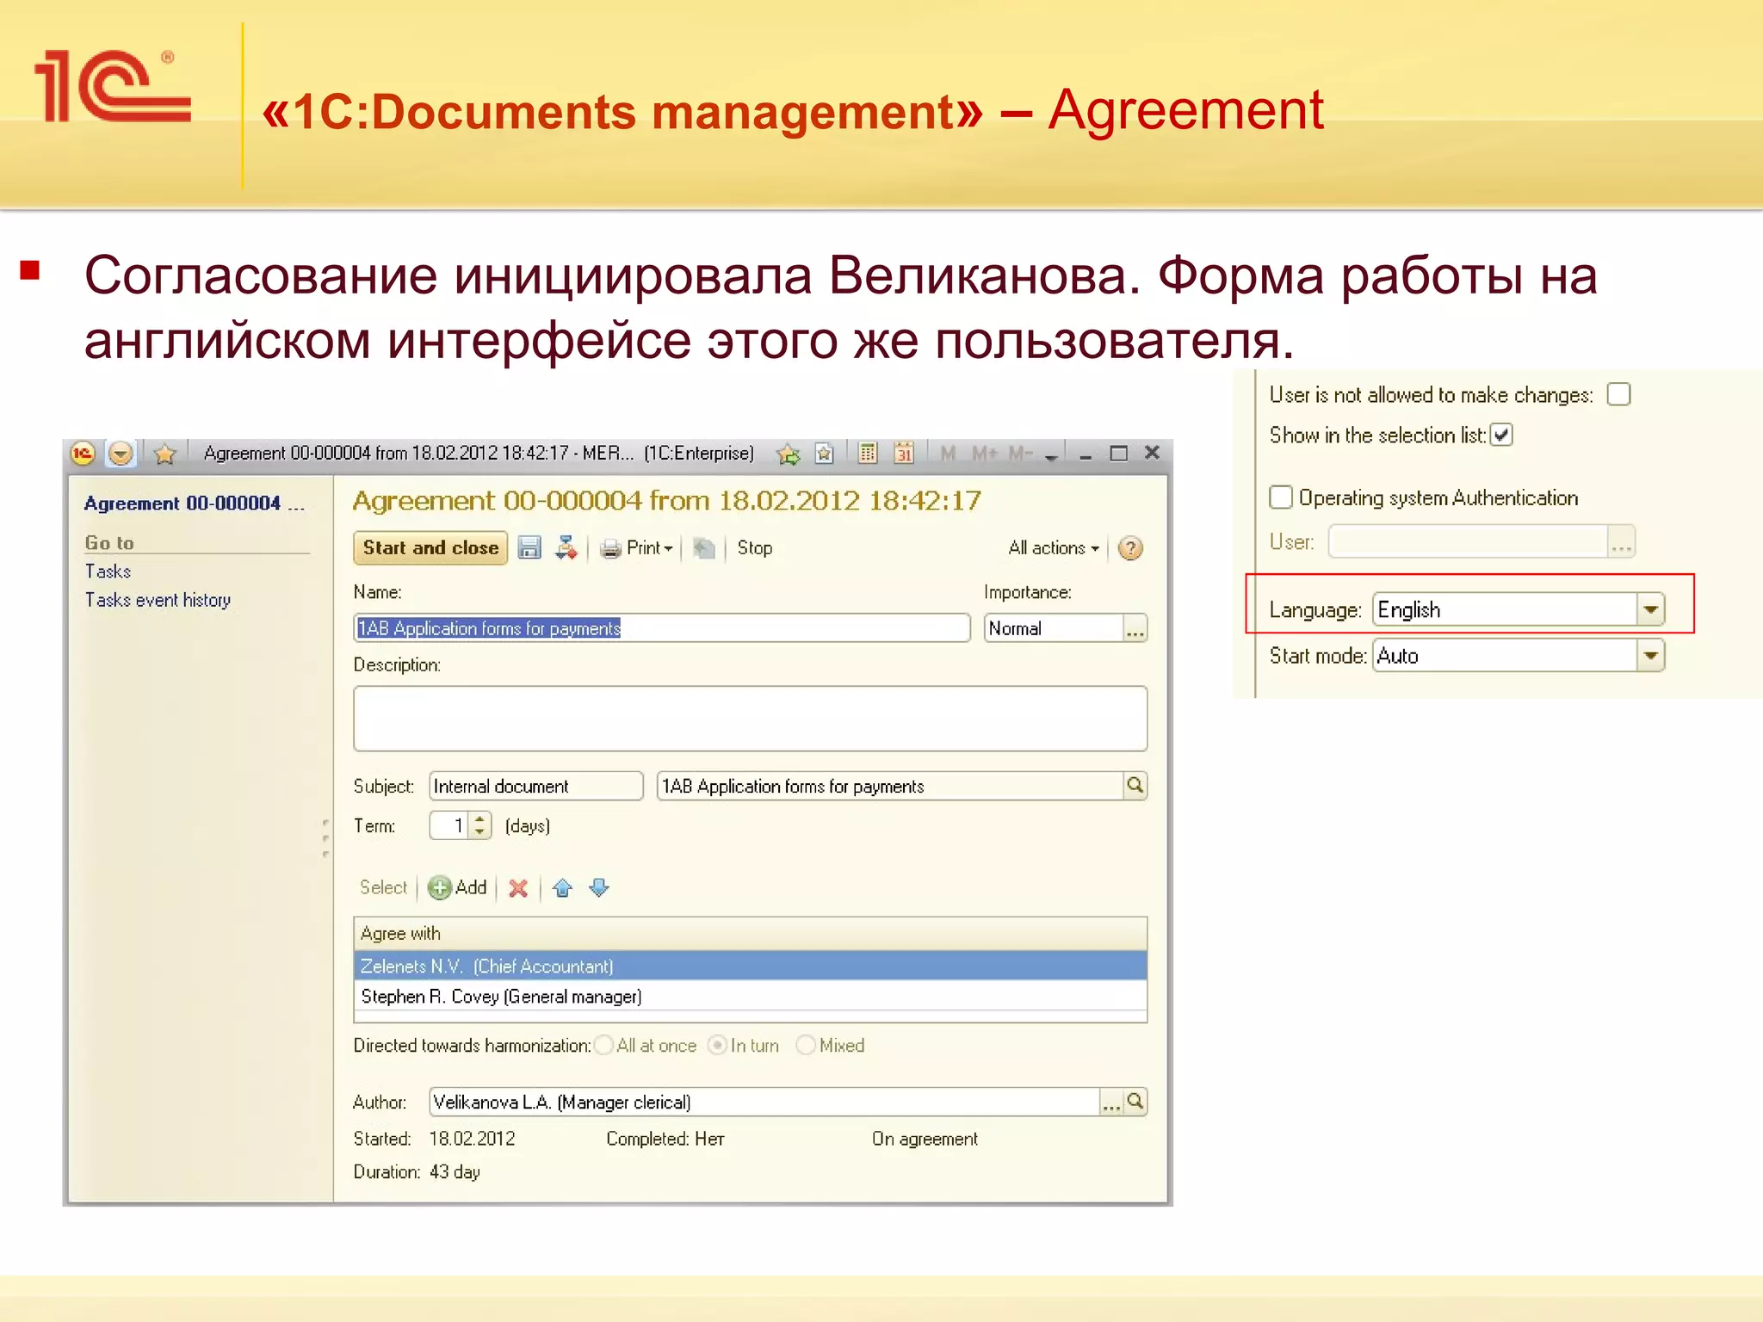Image resolution: width=1763 pixels, height=1322 pixels.
Task: Open subject with magnifier icon
Action: coord(1135,785)
